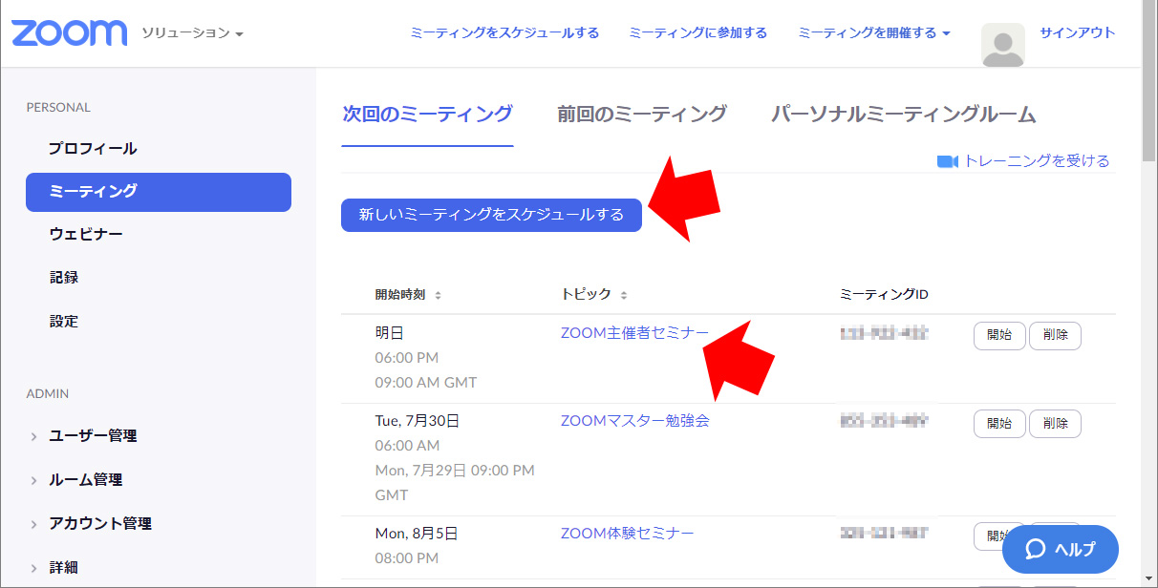
Task: Open ZOOM体験セミナー topic link
Action: point(627,533)
